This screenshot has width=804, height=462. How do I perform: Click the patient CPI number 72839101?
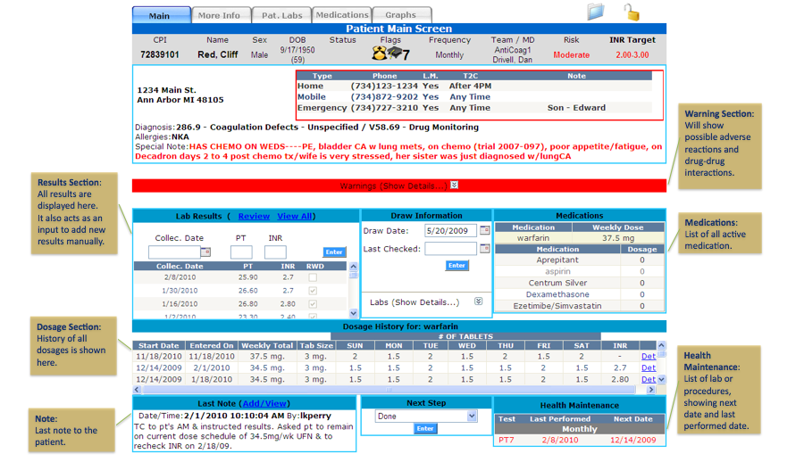(x=160, y=54)
